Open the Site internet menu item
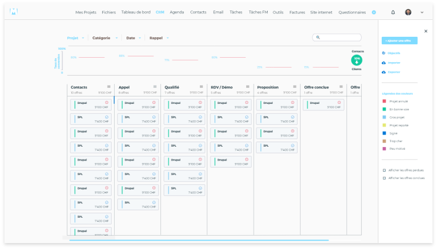Viewport: 437px width, 249px height. (x=321, y=12)
